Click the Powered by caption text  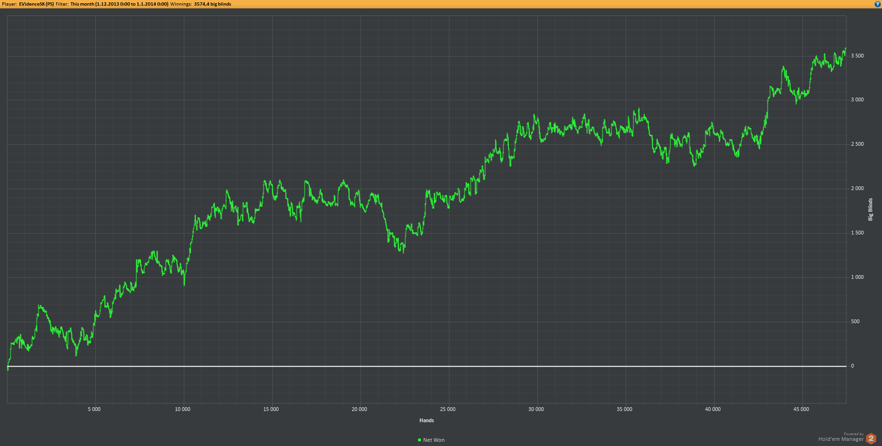click(853, 434)
